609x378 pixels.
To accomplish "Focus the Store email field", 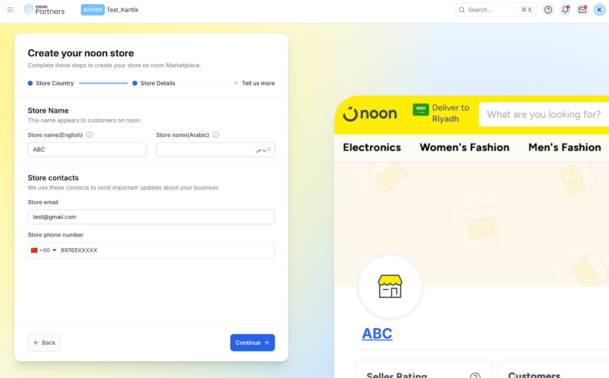I will pyautogui.click(x=151, y=217).
